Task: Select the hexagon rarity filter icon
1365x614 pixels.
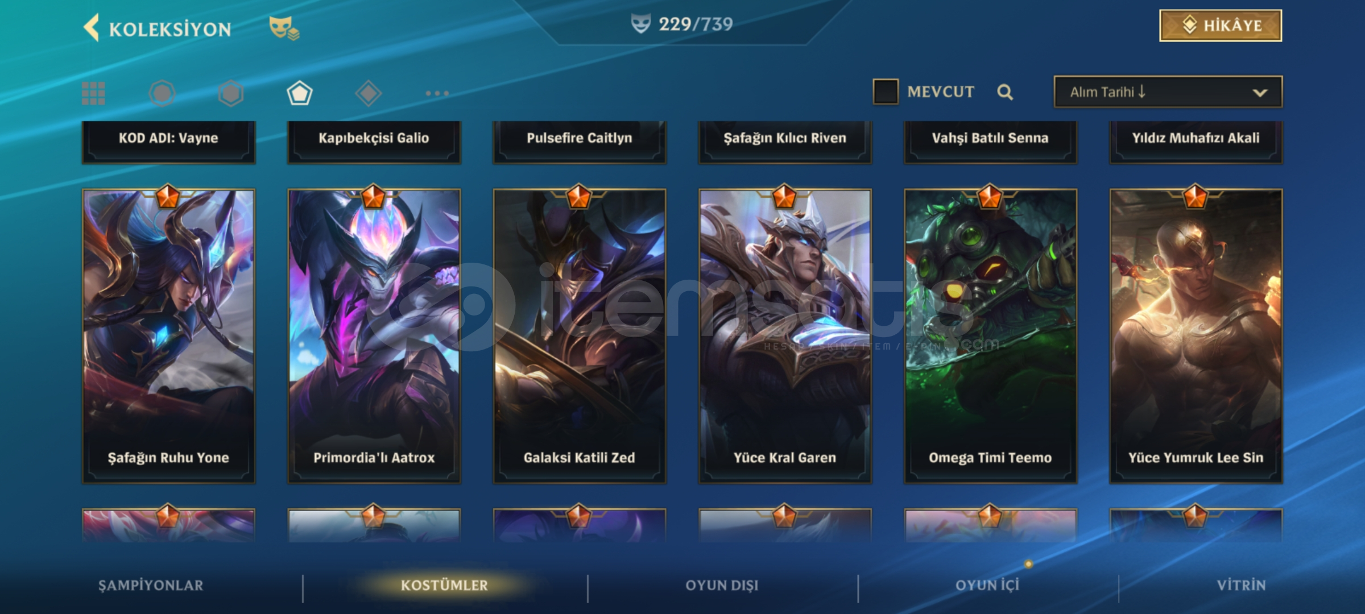Action: (x=231, y=93)
